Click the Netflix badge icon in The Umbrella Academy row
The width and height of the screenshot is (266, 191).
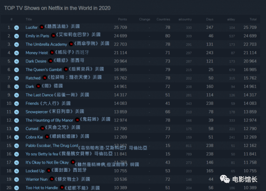16,45
